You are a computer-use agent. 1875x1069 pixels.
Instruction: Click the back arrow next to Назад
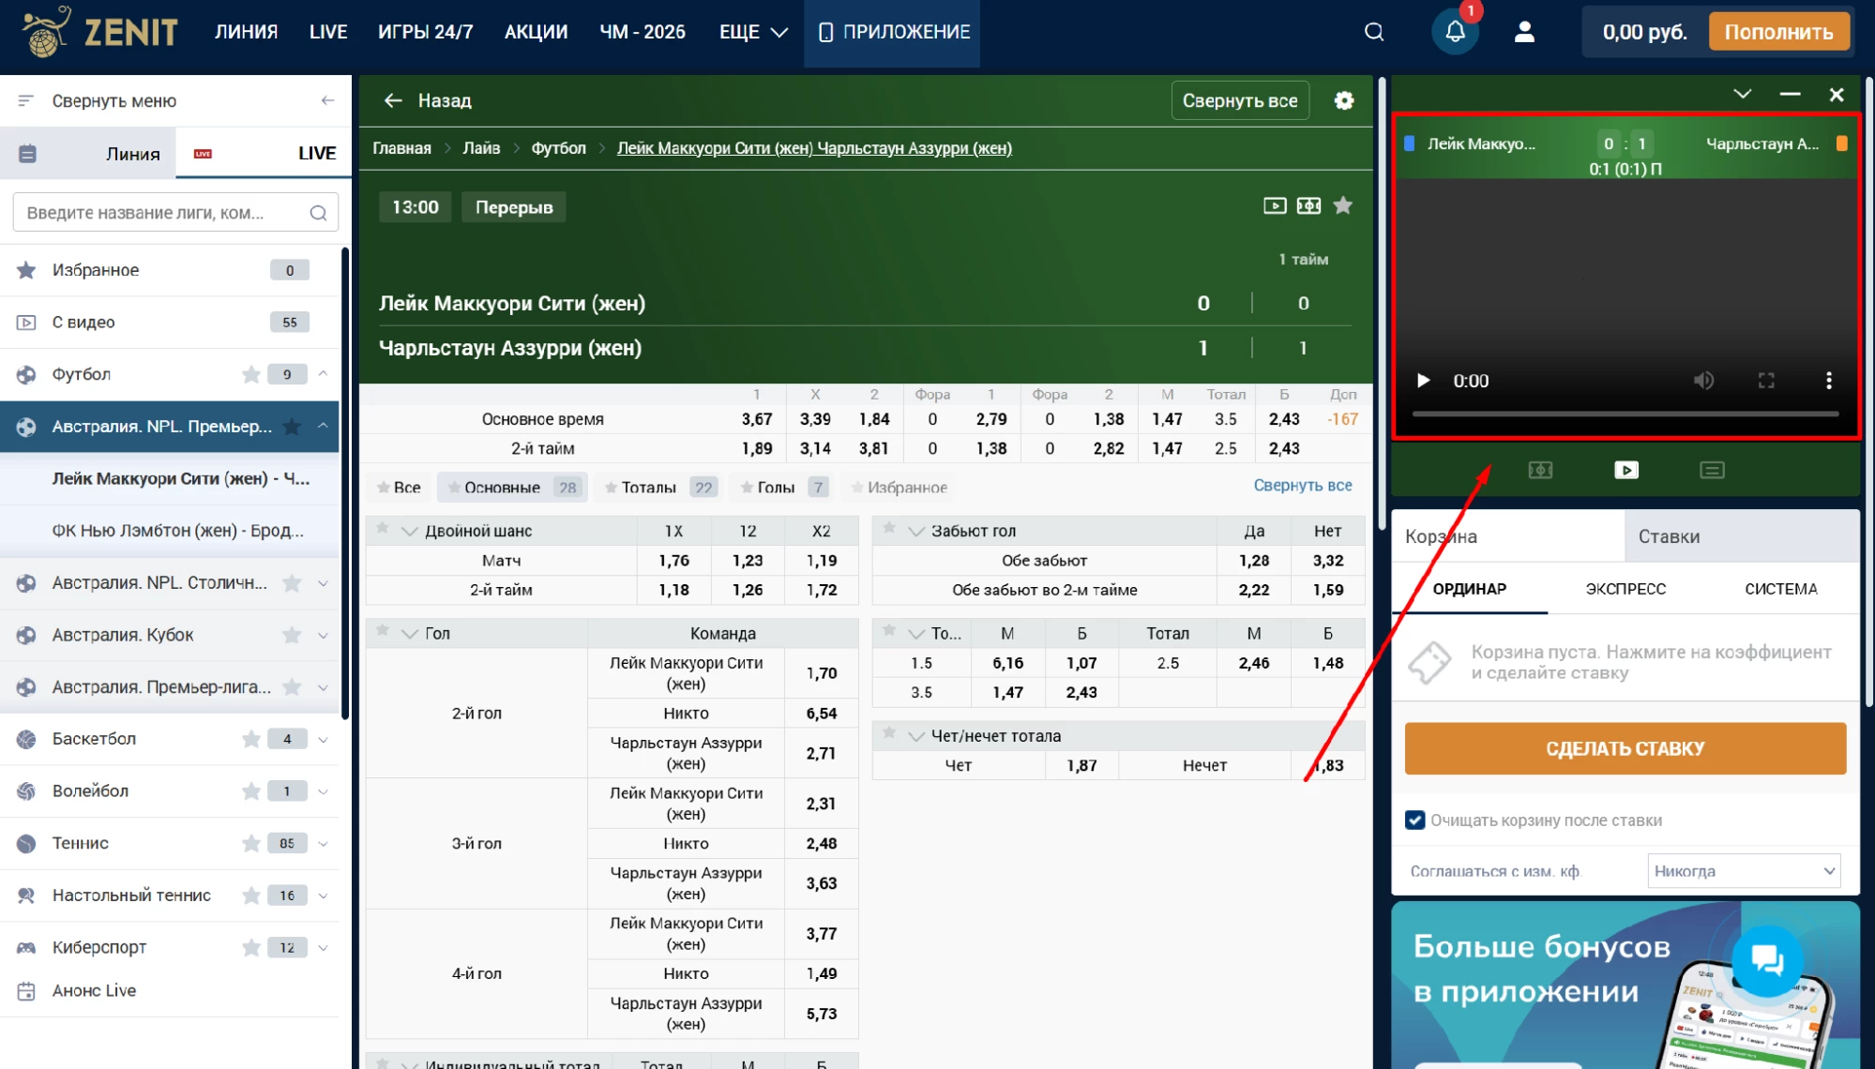coord(393,100)
